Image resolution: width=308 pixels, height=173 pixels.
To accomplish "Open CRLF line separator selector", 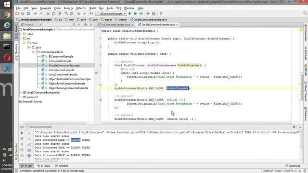I will click(x=280, y=171).
